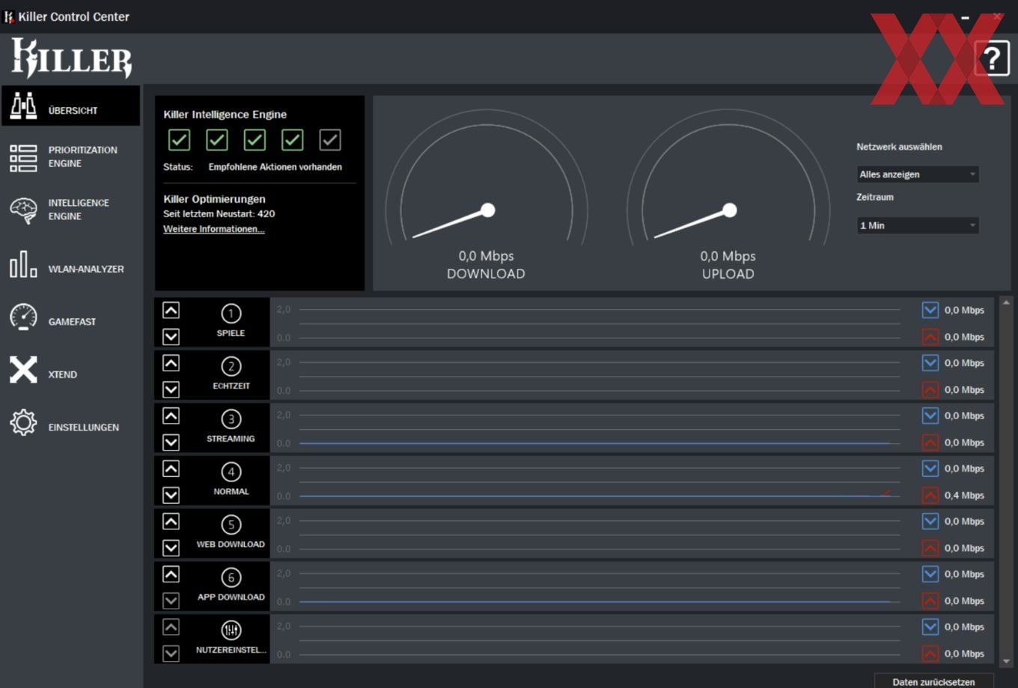
Task: Open the Weitere Informationen link
Action: coord(214,229)
